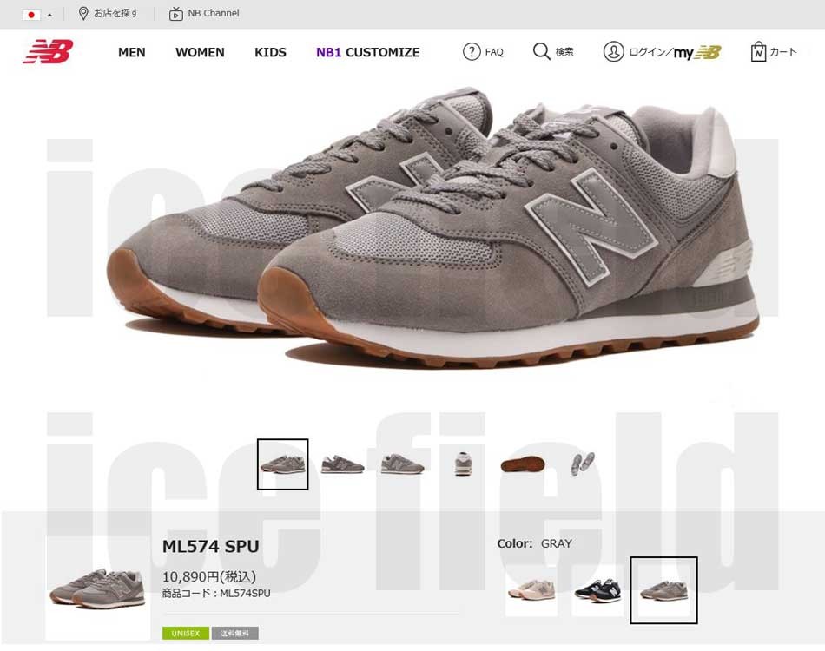Open the shopping cart bag icon
Screen dimensions: 825x651
(757, 51)
